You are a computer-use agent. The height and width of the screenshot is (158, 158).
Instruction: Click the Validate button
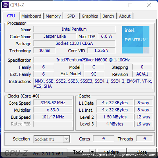coord(112,152)
